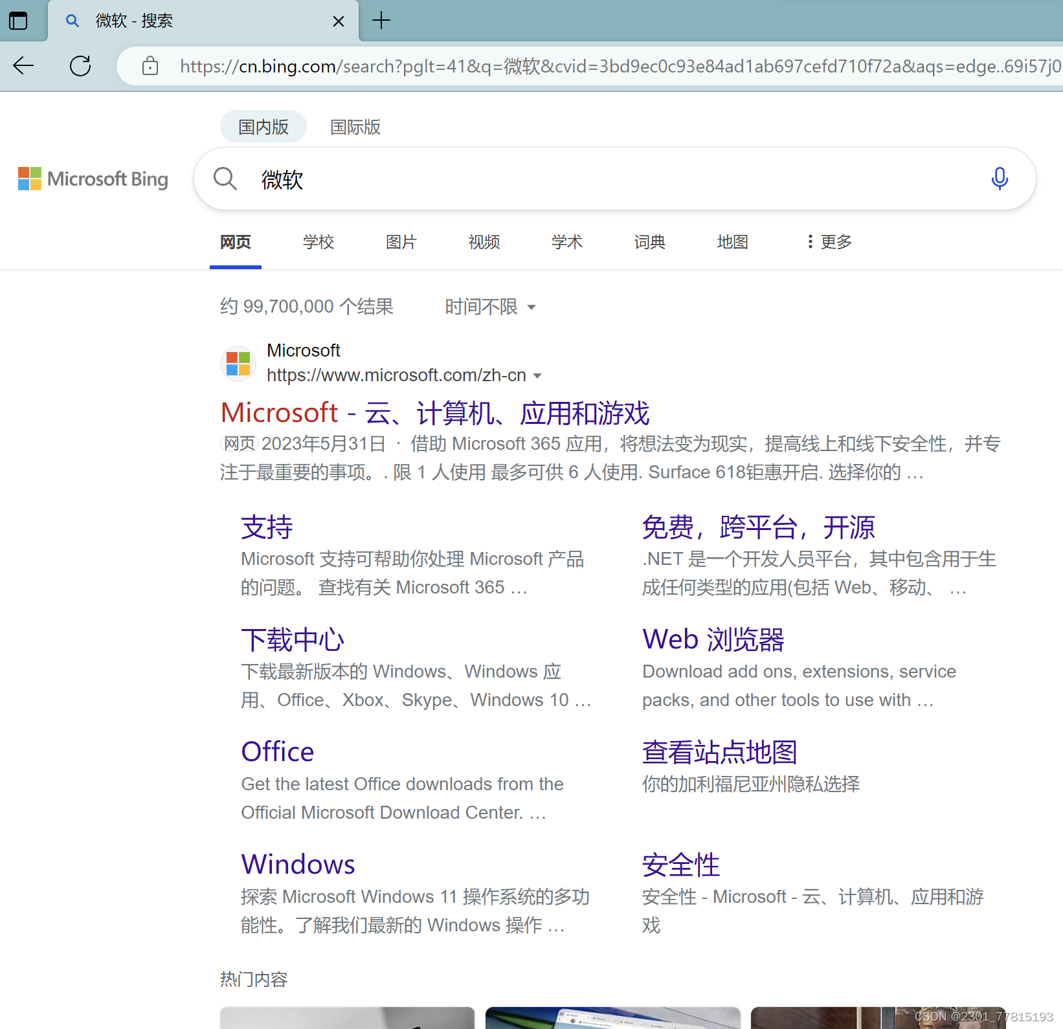Expand the arrow next to microsoft.com/zh-cn URL
Viewport: 1063px width, 1029px height.
(537, 376)
